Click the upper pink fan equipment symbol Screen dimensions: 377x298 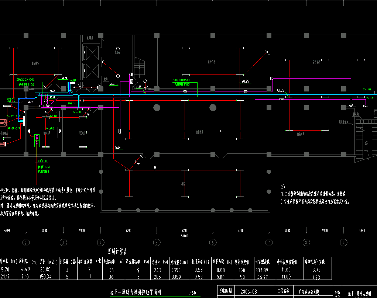click(3, 123)
